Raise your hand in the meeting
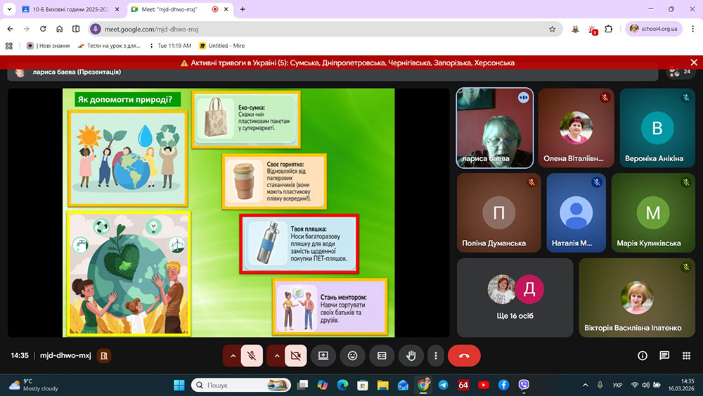This screenshot has height=396, width=703. pos(411,356)
